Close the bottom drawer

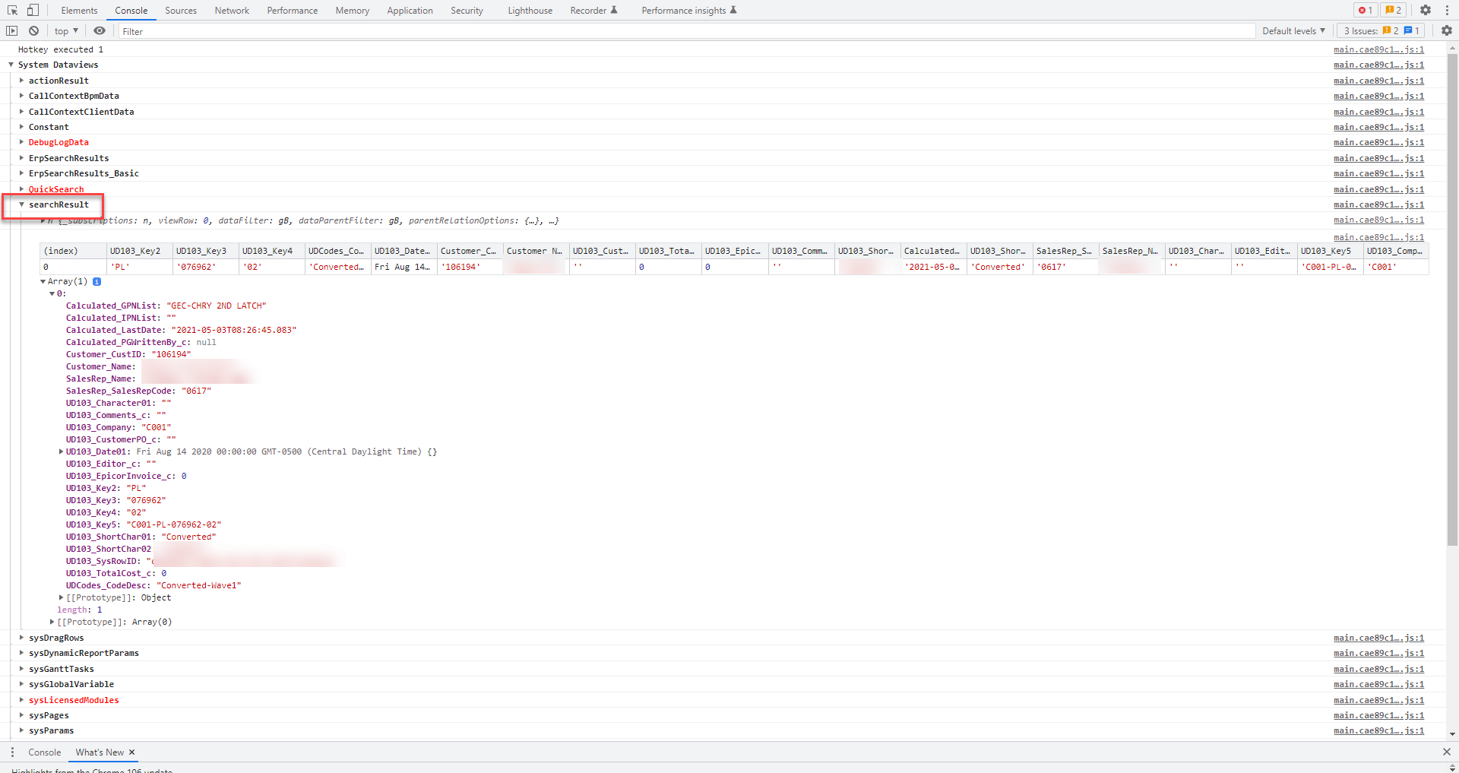coord(1446,752)
